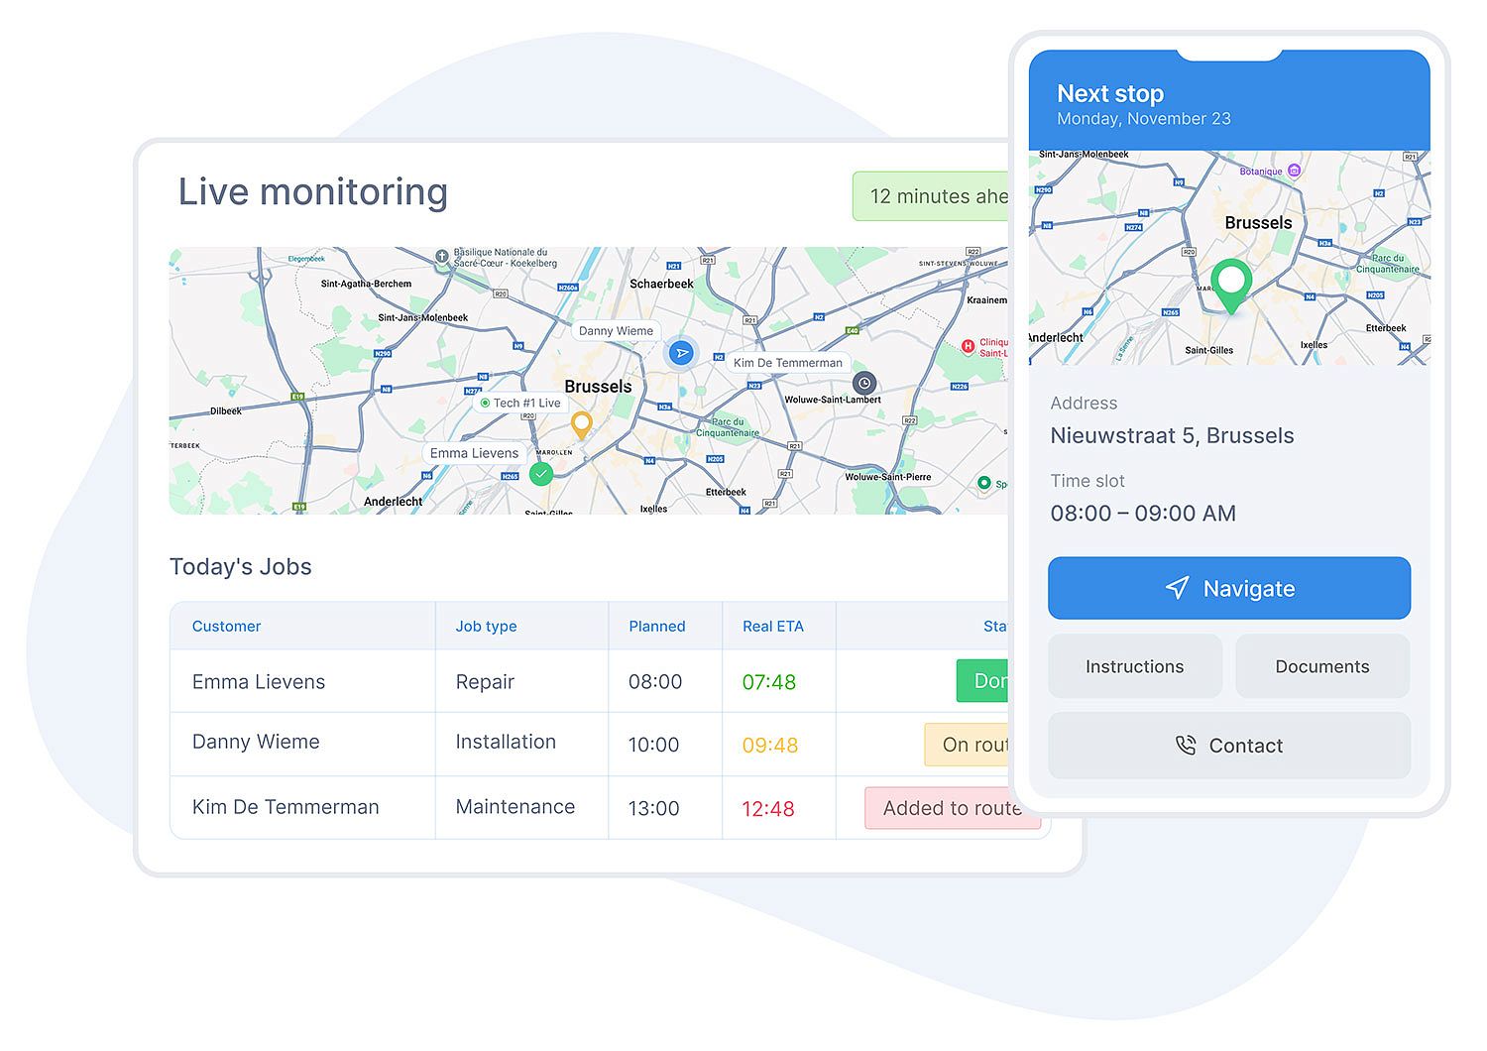
Task: Click the Basilique Nationale landmark icon
Action: coord(442,256)
